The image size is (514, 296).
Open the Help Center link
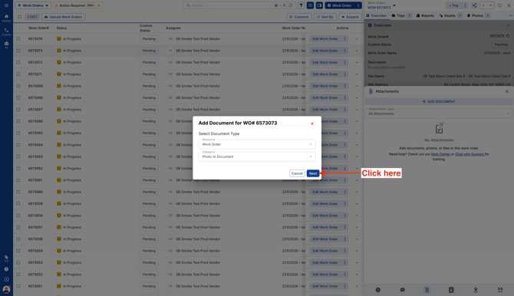click(x=440, y=154)
